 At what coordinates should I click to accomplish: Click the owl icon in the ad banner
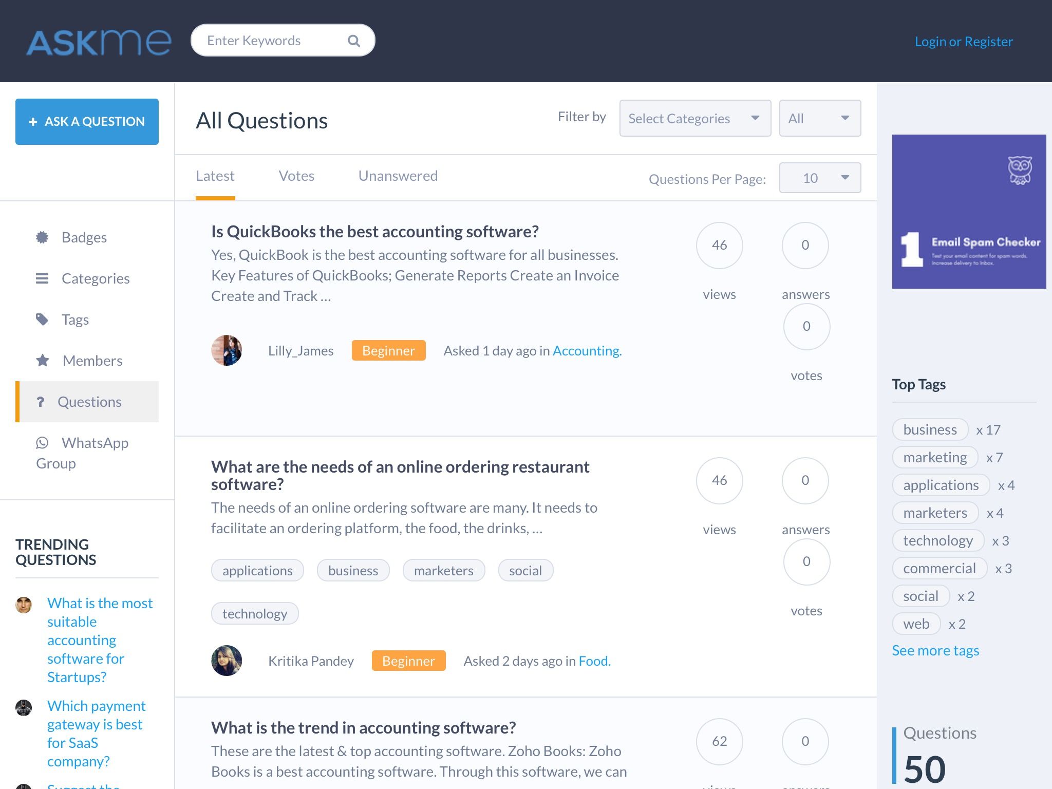click(1020, 171)
